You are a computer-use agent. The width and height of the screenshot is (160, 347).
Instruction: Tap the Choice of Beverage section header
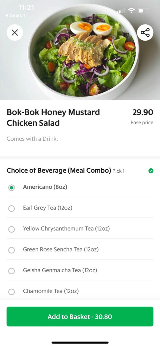pos(59,171)
